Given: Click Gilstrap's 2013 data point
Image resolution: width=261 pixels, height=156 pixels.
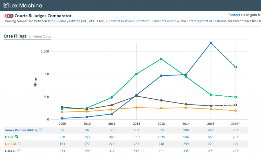Looking at the screenshot, I should click(161, 76).
